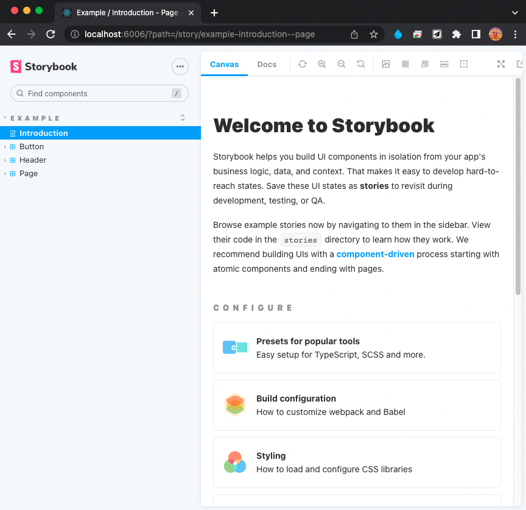
Task: Toggle the grid background
Action: click(x=405, y=64)
